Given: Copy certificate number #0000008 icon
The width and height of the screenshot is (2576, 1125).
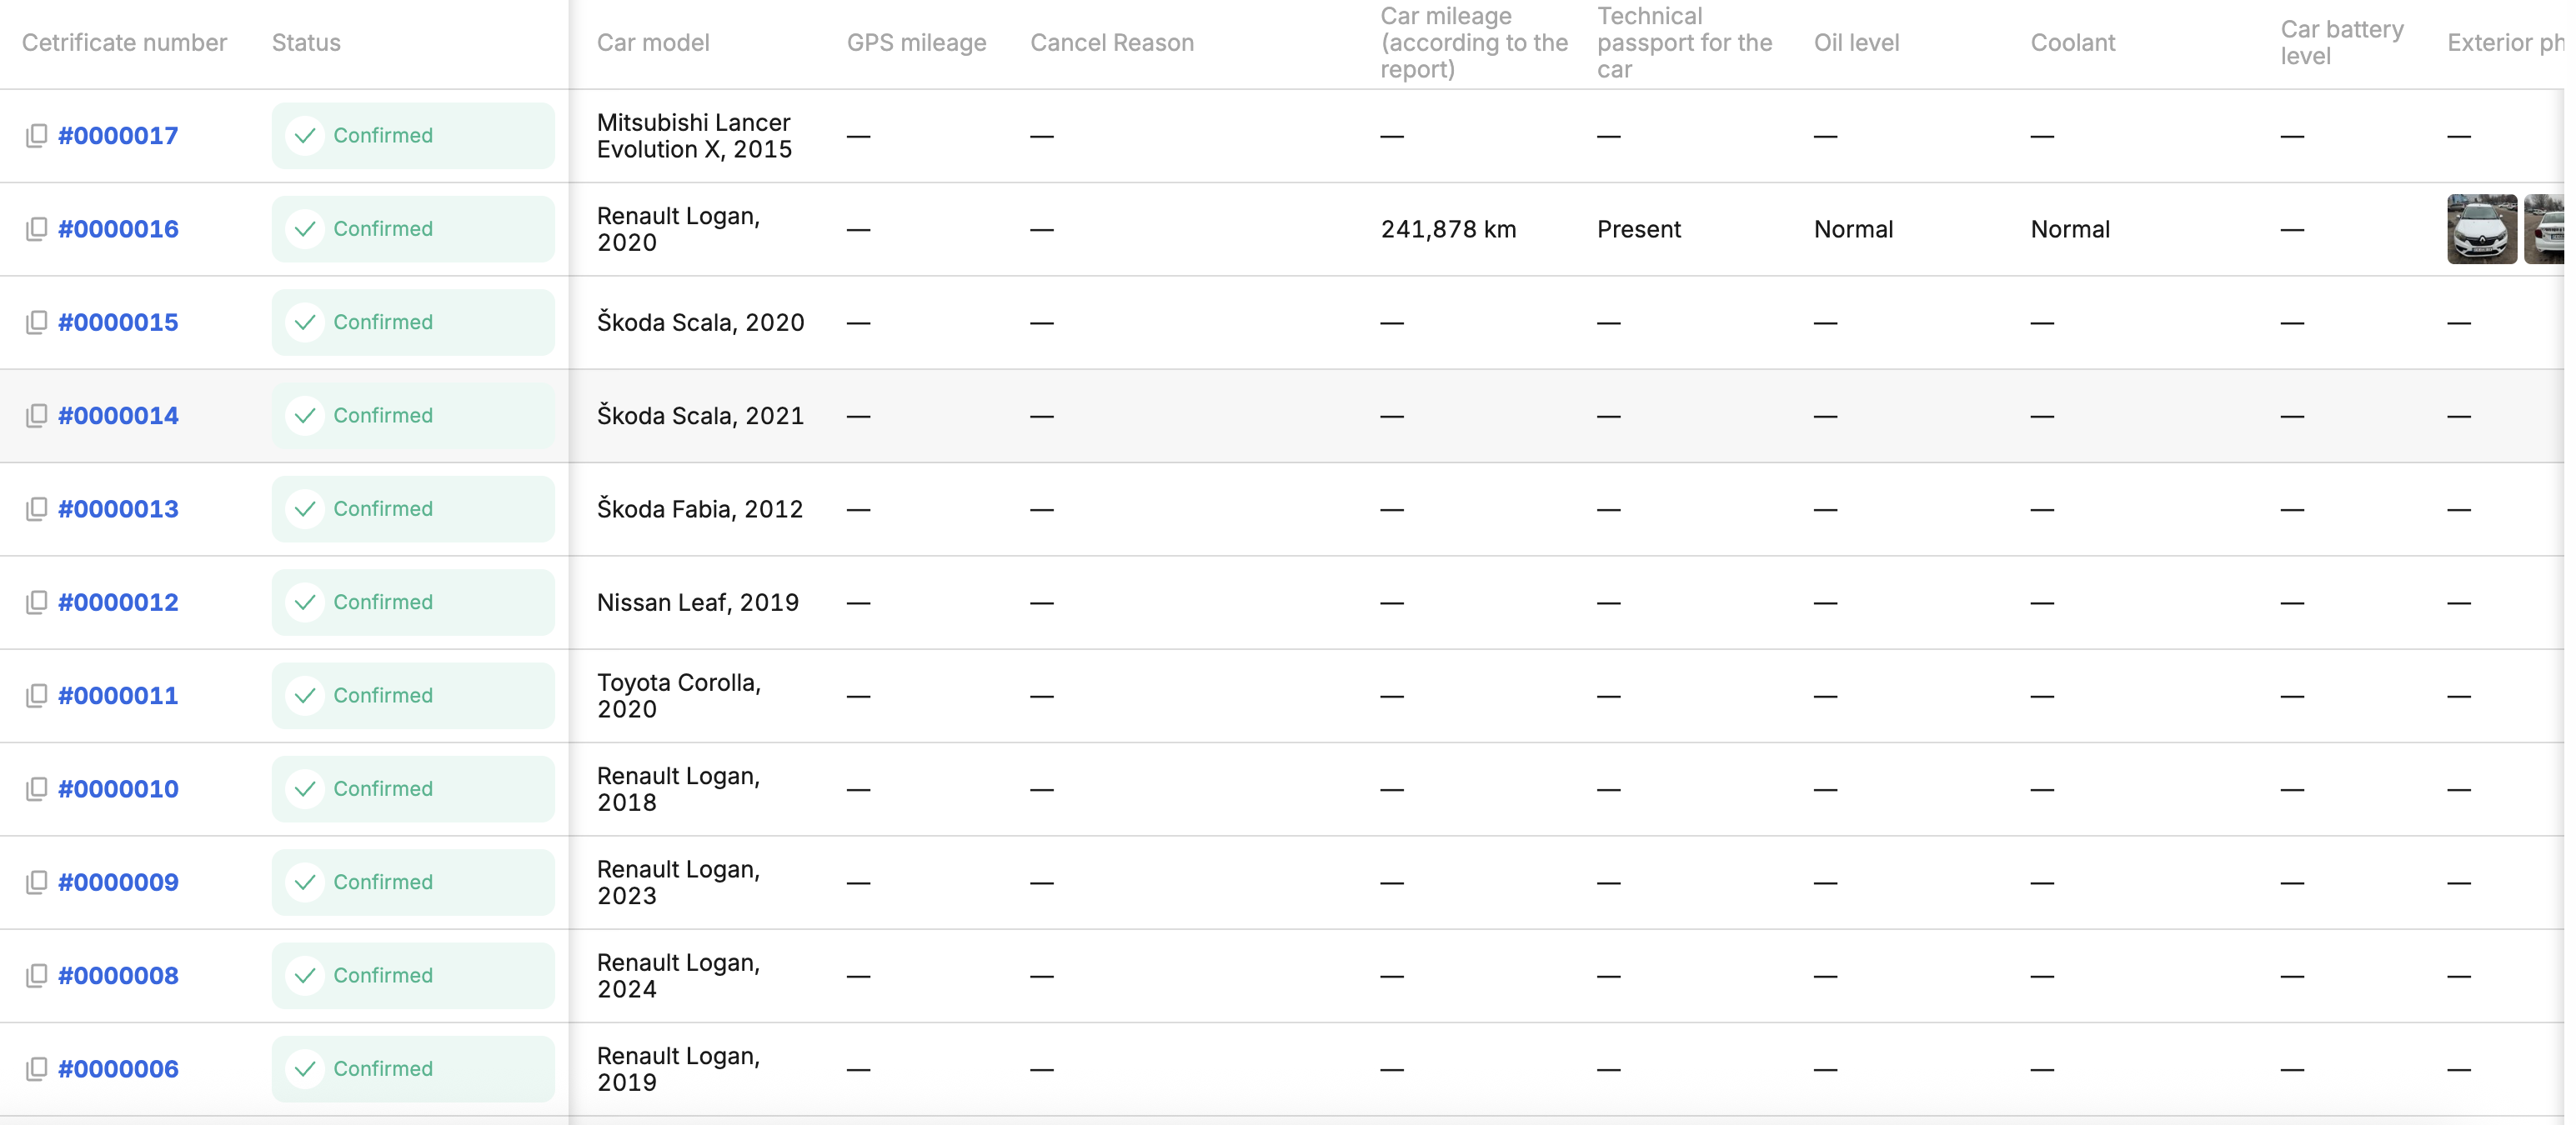Looking at the screenshot, I should [x=36, y=976].
